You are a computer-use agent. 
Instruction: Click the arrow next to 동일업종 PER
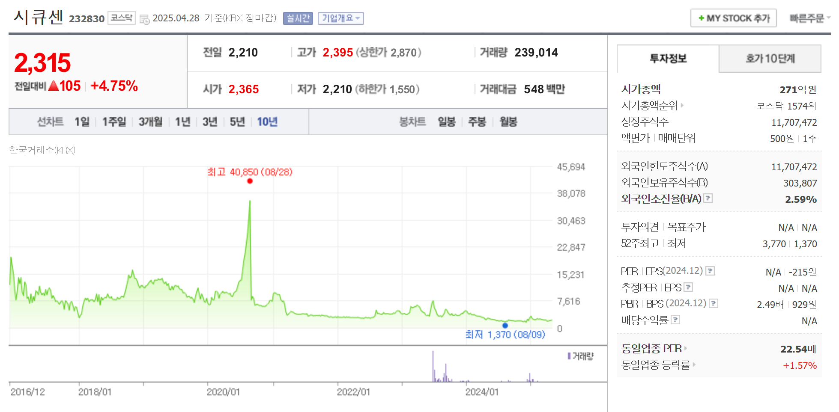tap(685, 348)
